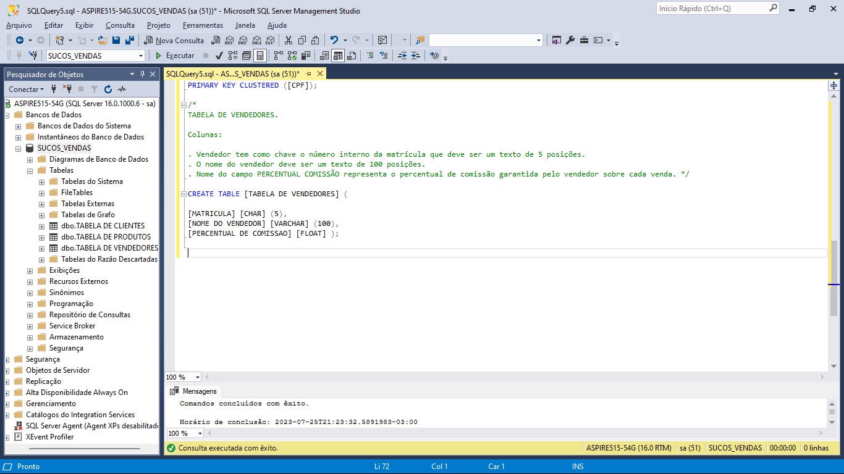Toggle Results to Grid icon
The width and height of the screenshot is (844, 474).
click(x=337, y=56)
